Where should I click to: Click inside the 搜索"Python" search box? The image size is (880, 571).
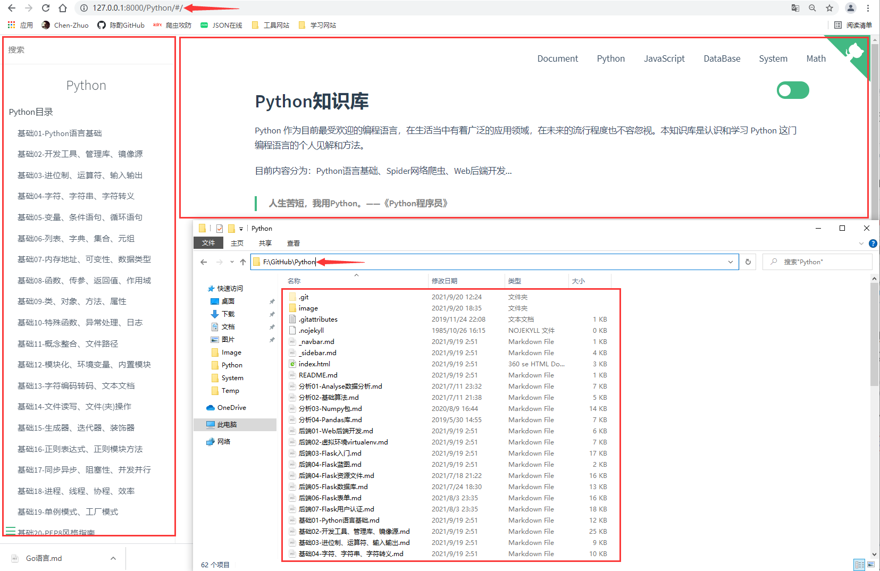[x=817, y=262]
